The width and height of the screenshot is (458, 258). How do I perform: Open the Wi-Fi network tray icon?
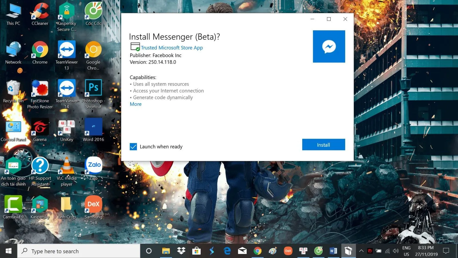[387, 251]
